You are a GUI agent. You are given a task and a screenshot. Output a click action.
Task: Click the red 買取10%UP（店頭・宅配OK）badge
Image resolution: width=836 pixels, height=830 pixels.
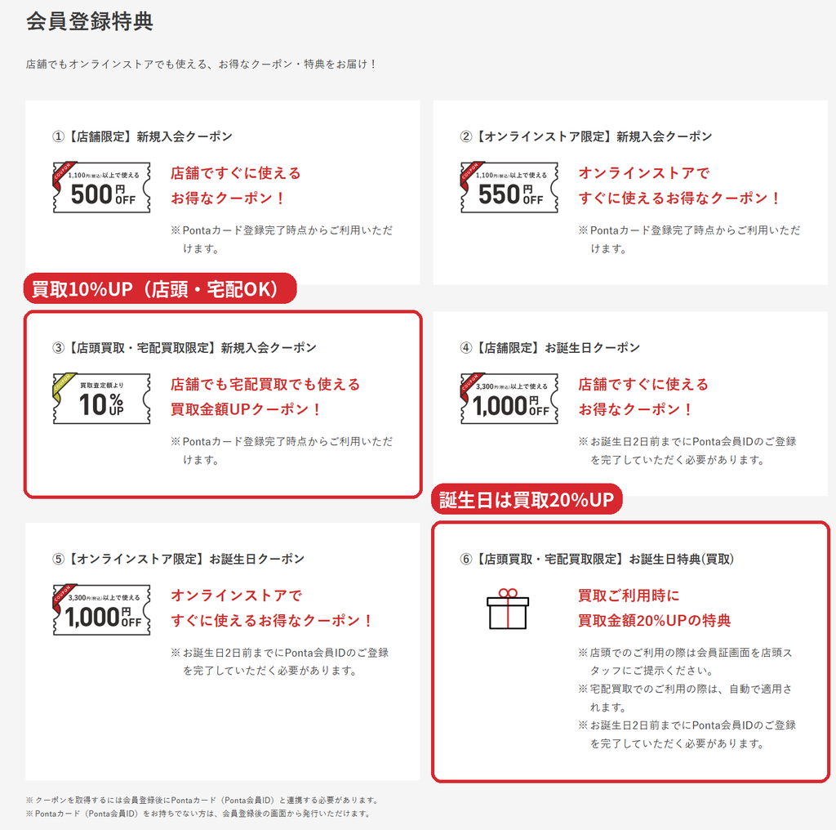[x=160, y=288]
